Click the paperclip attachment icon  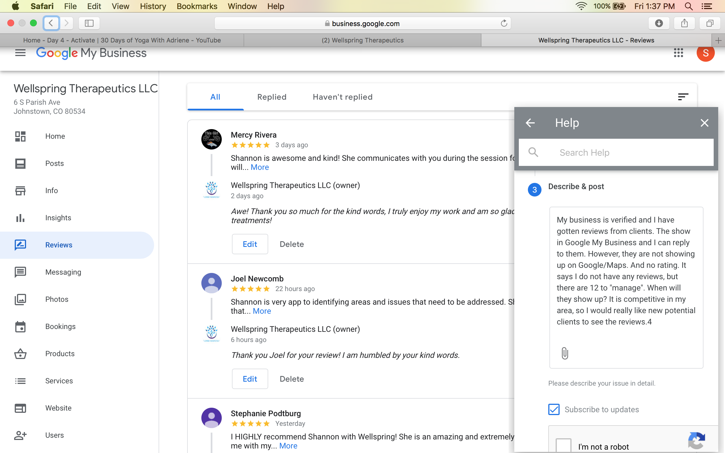[564, 353]
